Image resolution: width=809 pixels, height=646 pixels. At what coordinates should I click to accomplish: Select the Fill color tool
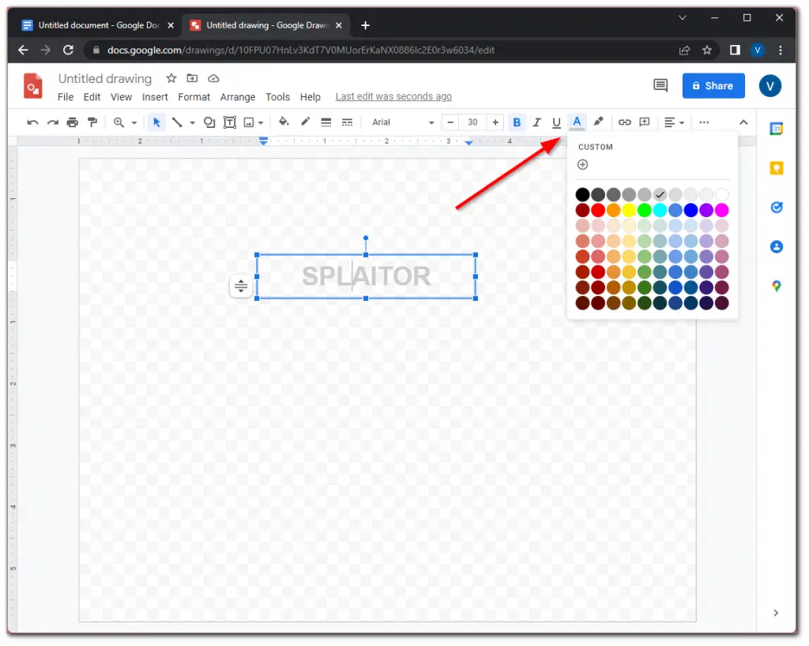pos(284,122)
